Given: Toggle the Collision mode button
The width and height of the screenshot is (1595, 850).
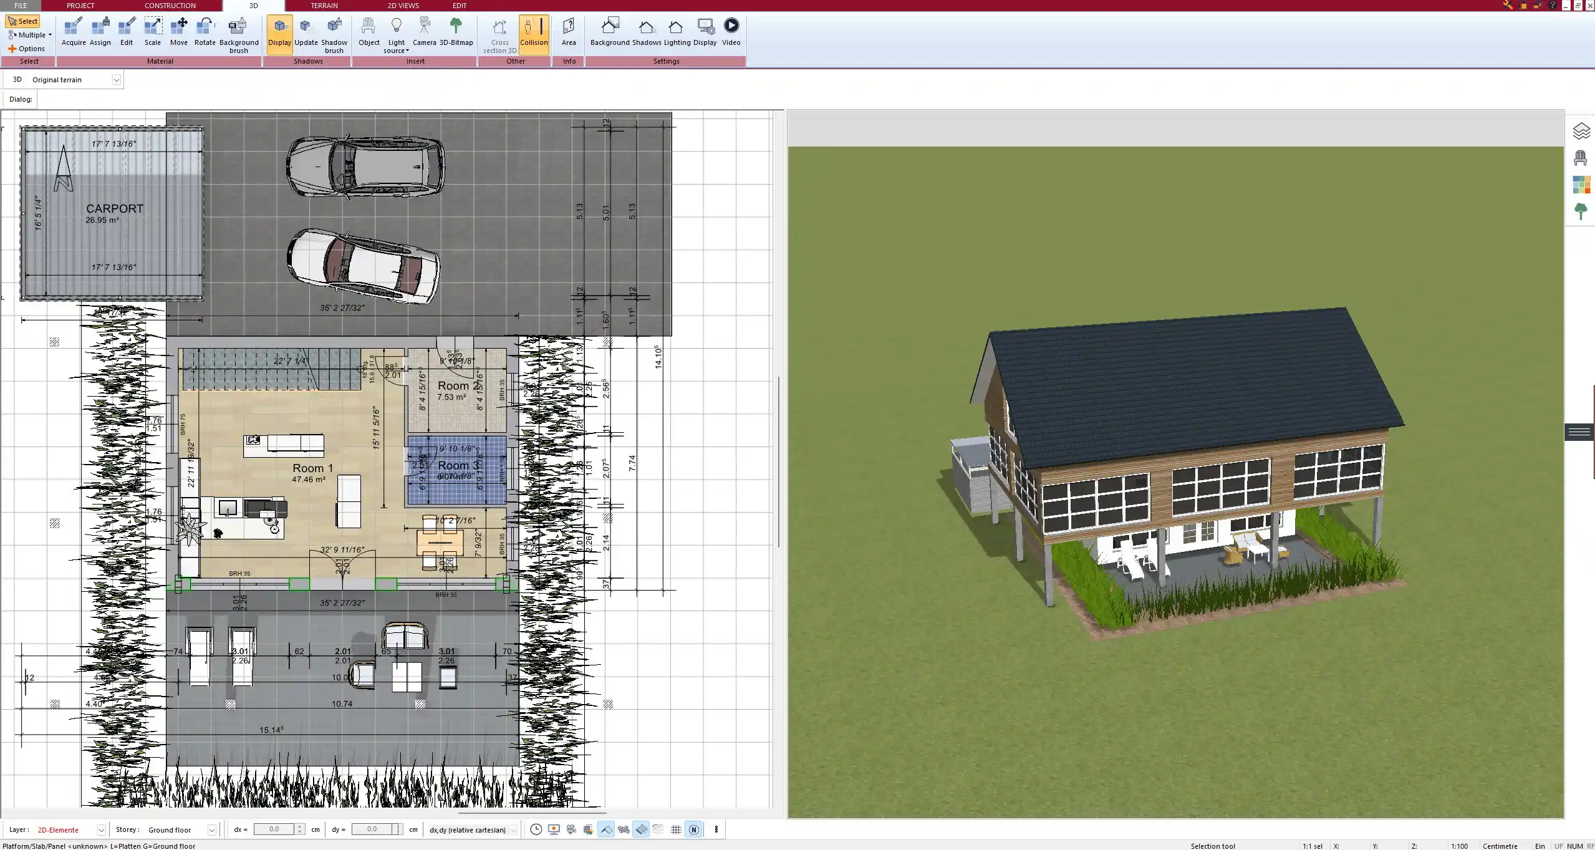Looking at the screenshot, I should coord(534,32).
